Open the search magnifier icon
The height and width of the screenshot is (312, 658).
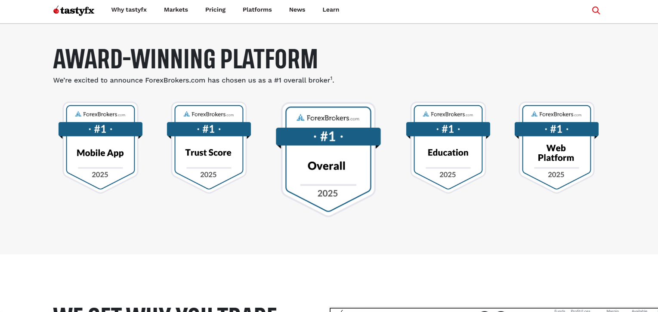(596, 10)
